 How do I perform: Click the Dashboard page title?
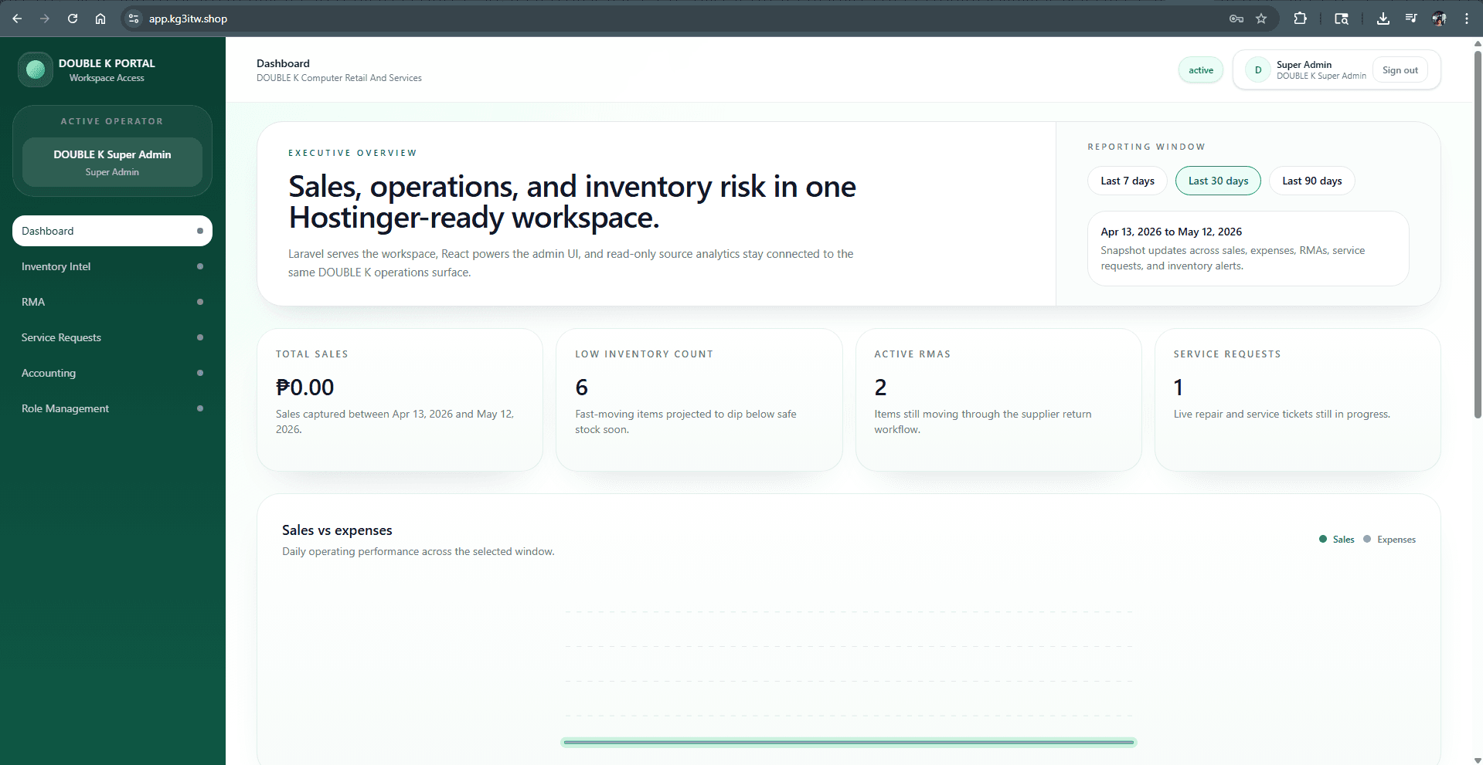(283, 63)
